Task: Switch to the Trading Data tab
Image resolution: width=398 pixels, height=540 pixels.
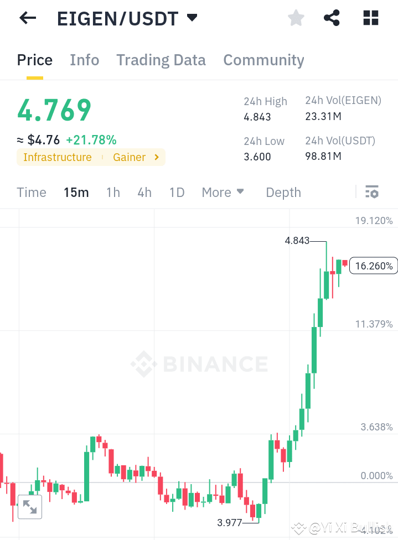Action: tap(161, 60)
